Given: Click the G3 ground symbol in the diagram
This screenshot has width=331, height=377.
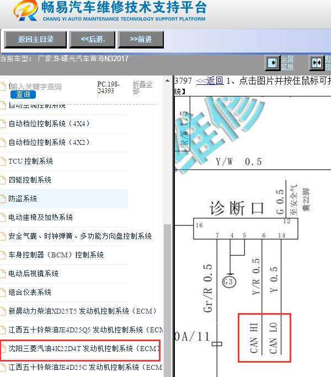Looking at the screenshot, I should coord(229,282).
